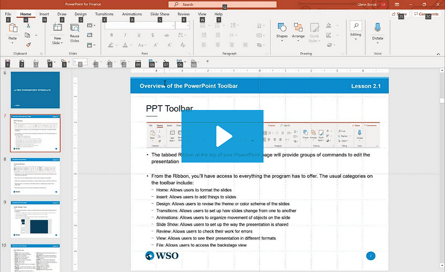
Task: Toggle Italic formatting
Action: point(125,35)
